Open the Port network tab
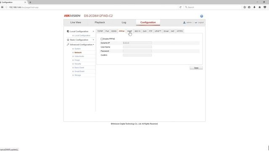 coord(107,31)
